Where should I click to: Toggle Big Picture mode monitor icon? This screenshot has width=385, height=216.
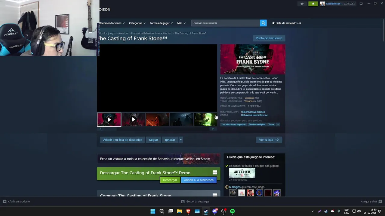361,4
